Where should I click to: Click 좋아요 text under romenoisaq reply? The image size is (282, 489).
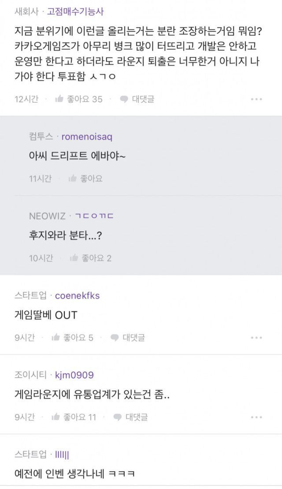tap(91, 179)
